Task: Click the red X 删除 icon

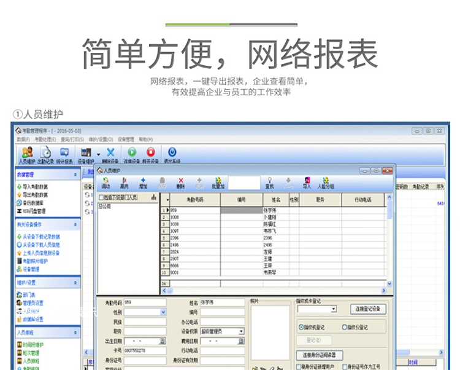Action: [x=181, y=183]
